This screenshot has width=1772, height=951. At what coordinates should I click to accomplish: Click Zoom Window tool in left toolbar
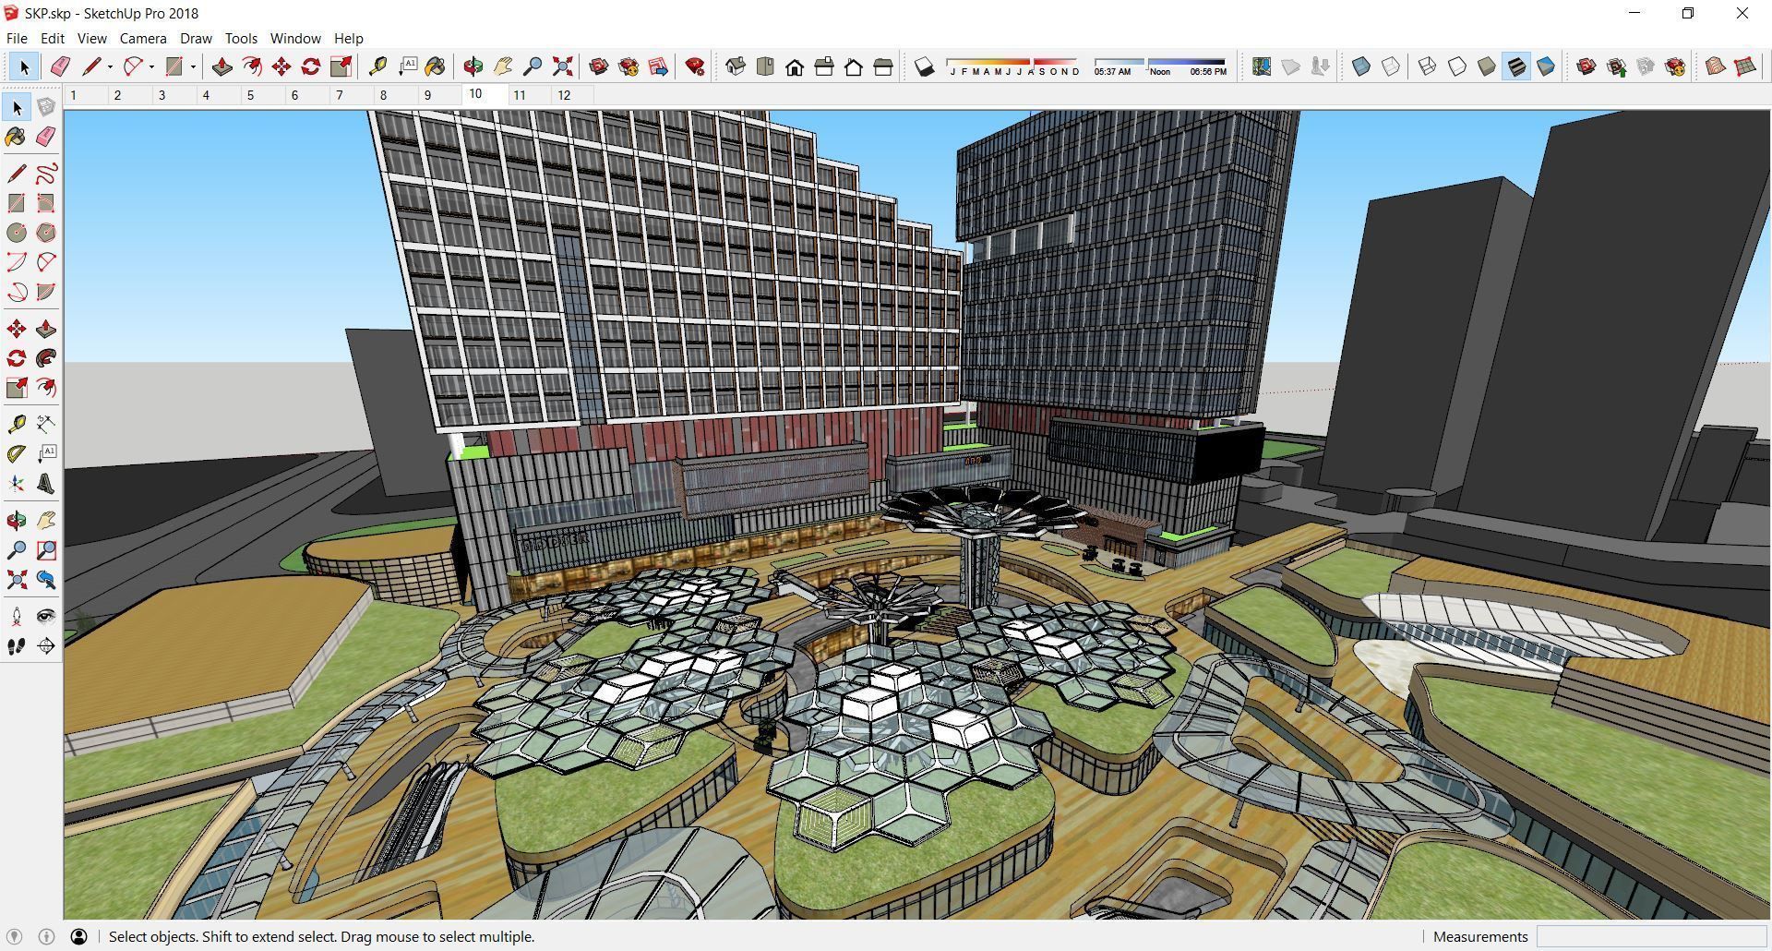pyautogui.click(x=46, y=550)
